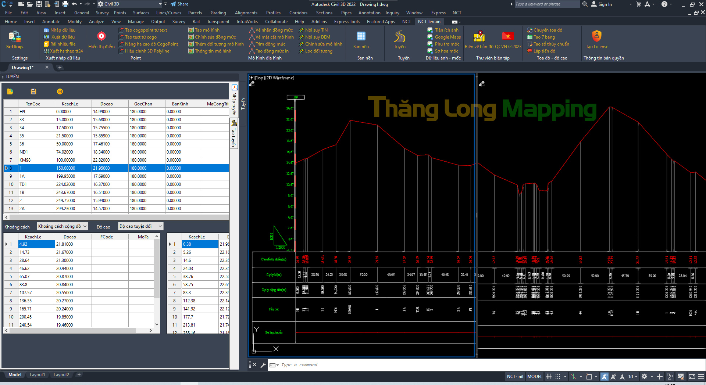
Task: Click the Tạo mô hình button
Action: 207,30
